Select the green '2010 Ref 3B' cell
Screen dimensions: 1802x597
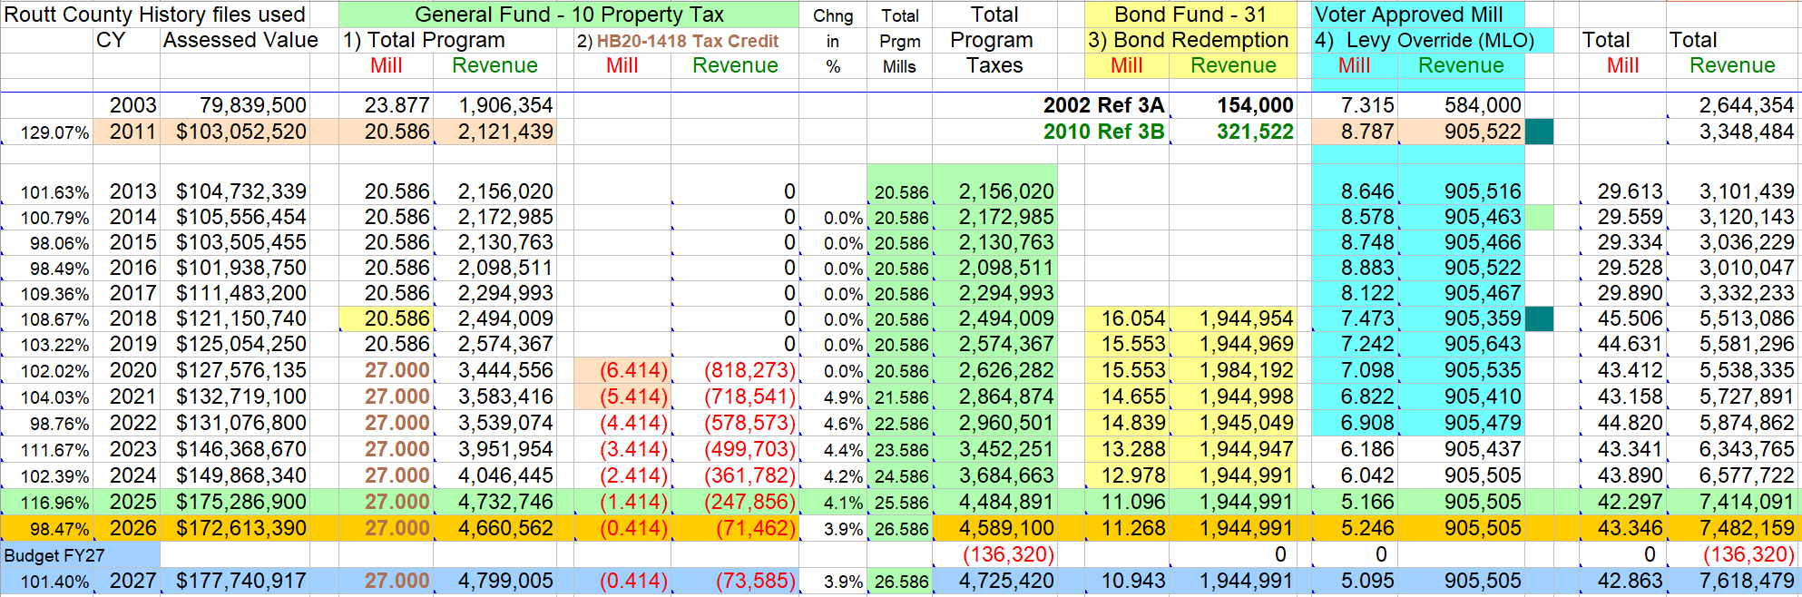pos(1104,132)
